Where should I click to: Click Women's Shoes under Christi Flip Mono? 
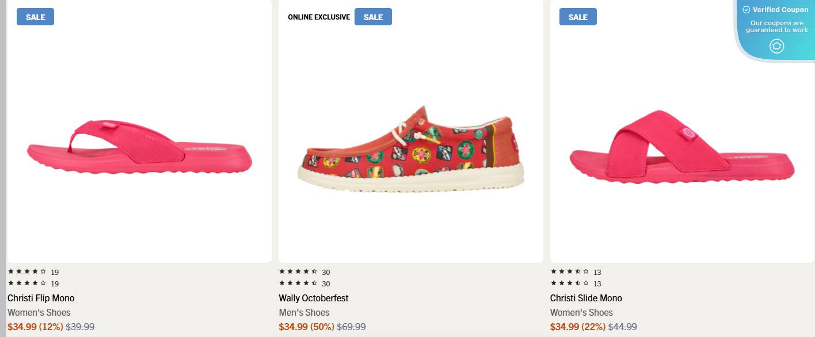pos(38,312)
